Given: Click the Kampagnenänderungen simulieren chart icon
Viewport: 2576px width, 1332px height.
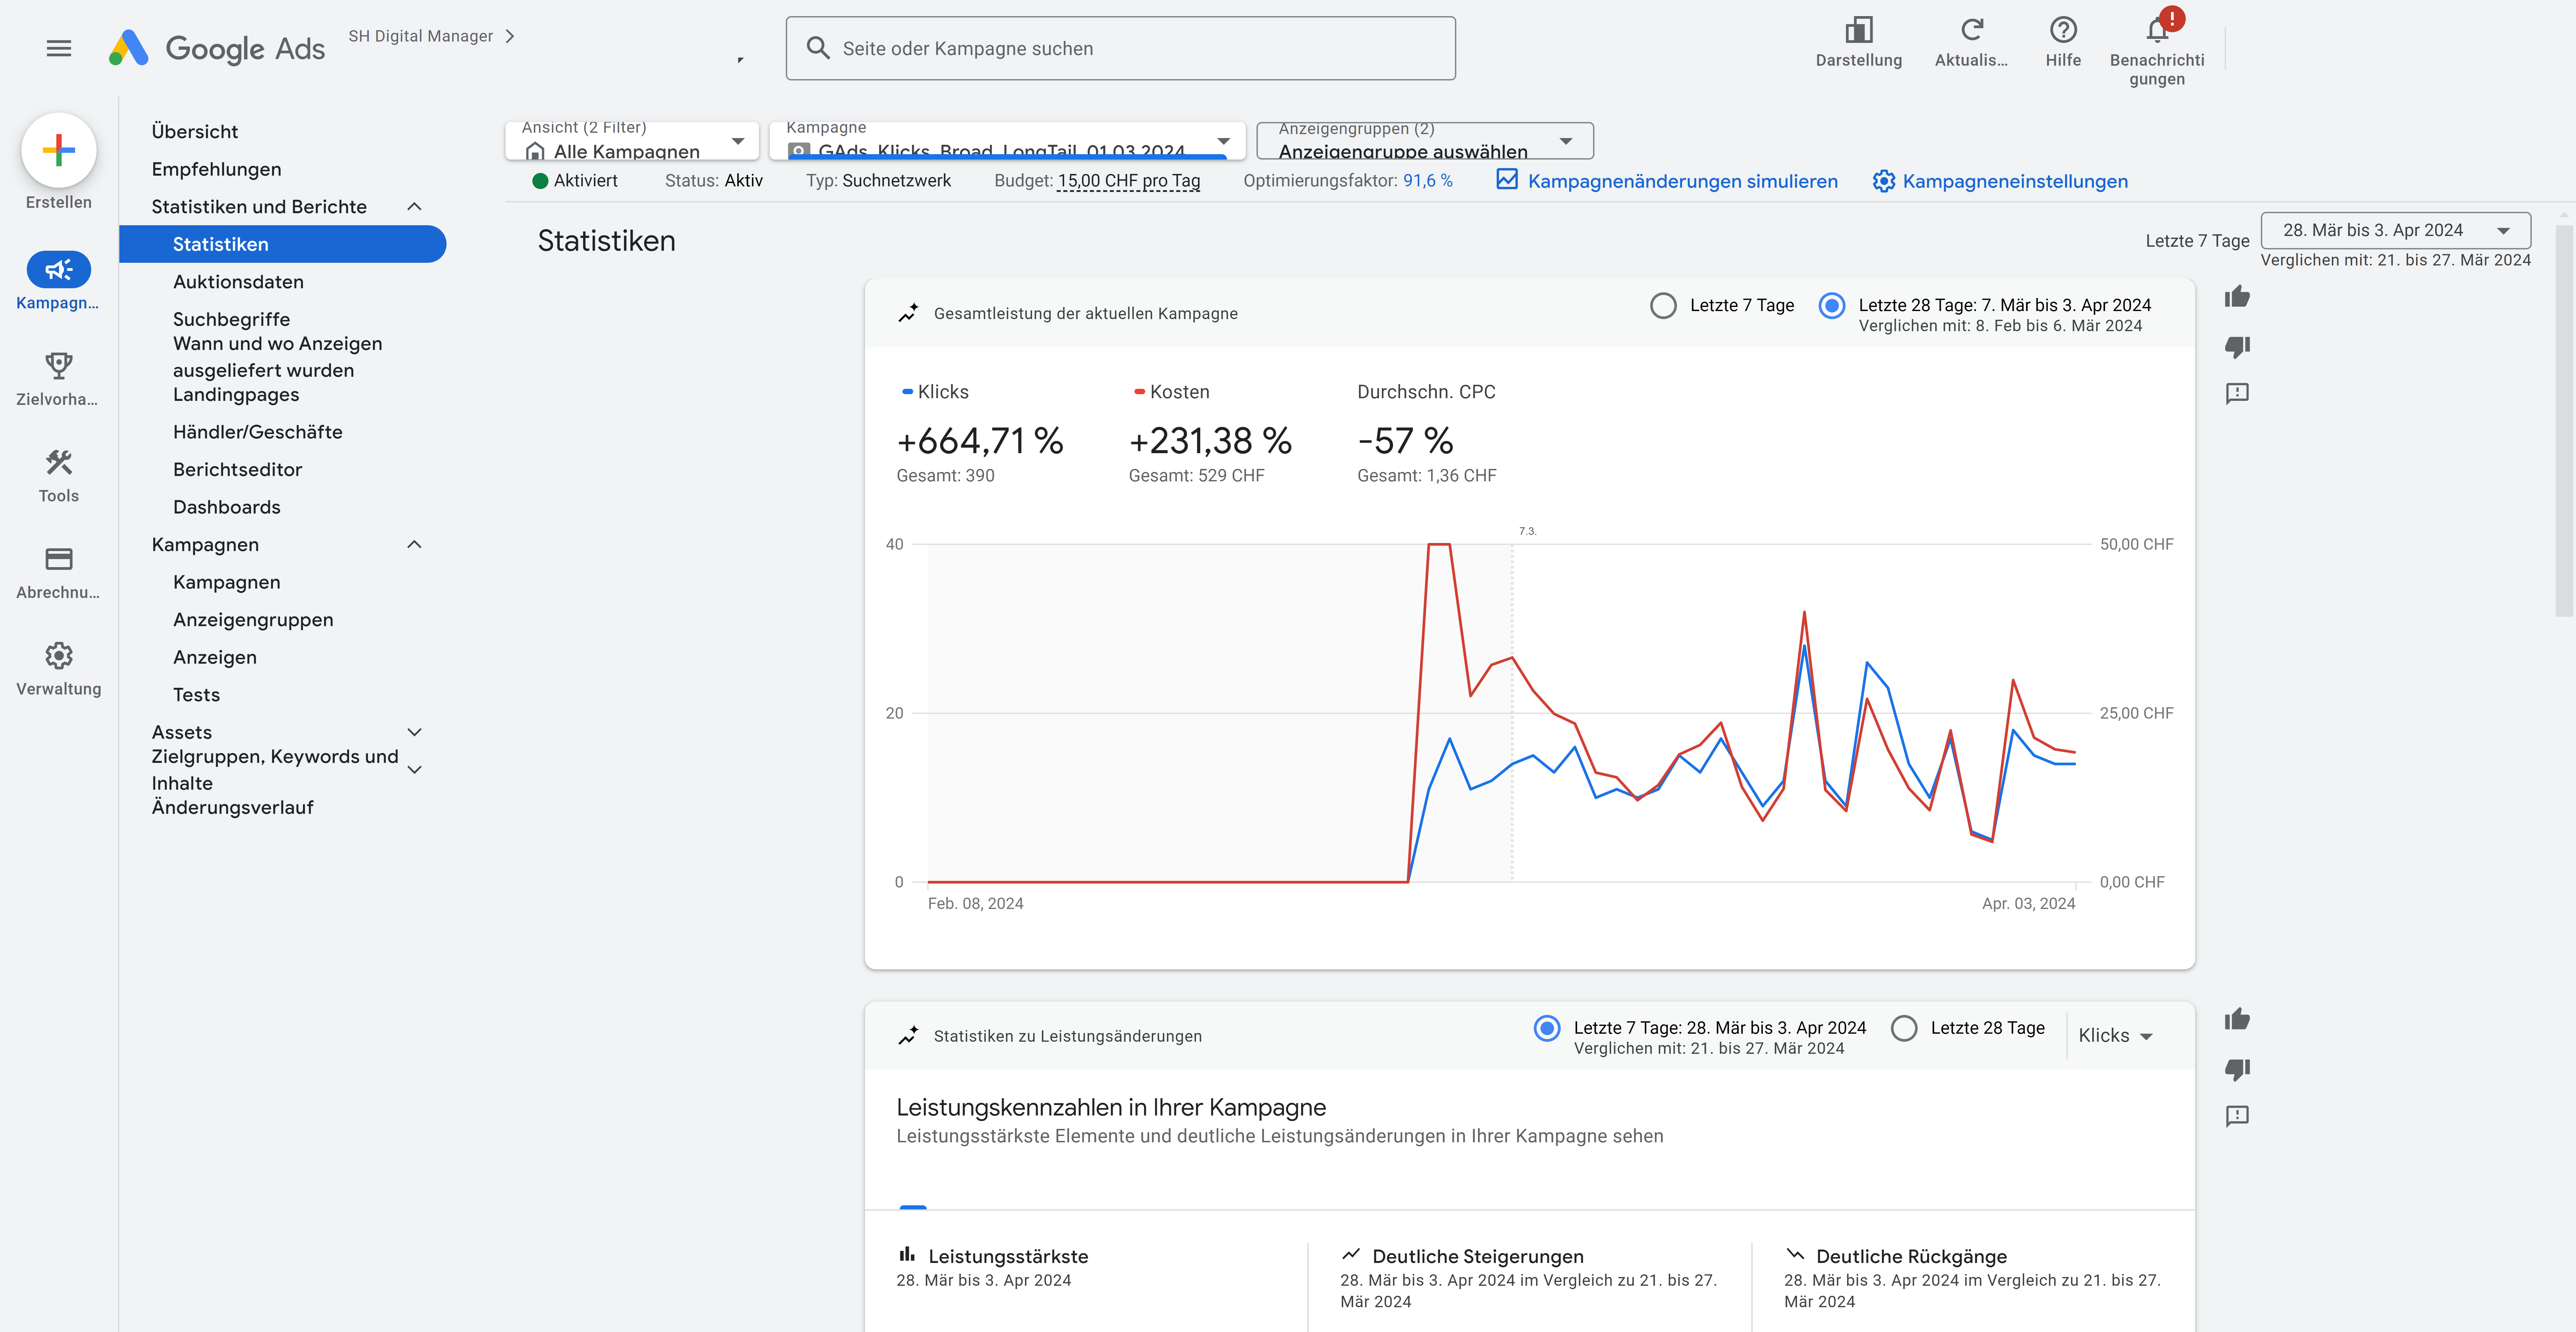Looking at the screenshot, I should [x=1507, y=180].
